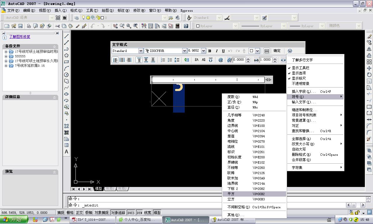Switch to the 个人中心_百度知 taskbar window

click(140, 220)
